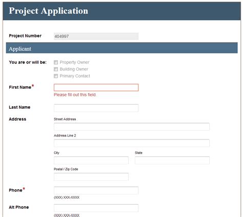This screenshot has width=243, height=217.
Task: Click the Alt Phone input field
Action: [x=96, y=208]
